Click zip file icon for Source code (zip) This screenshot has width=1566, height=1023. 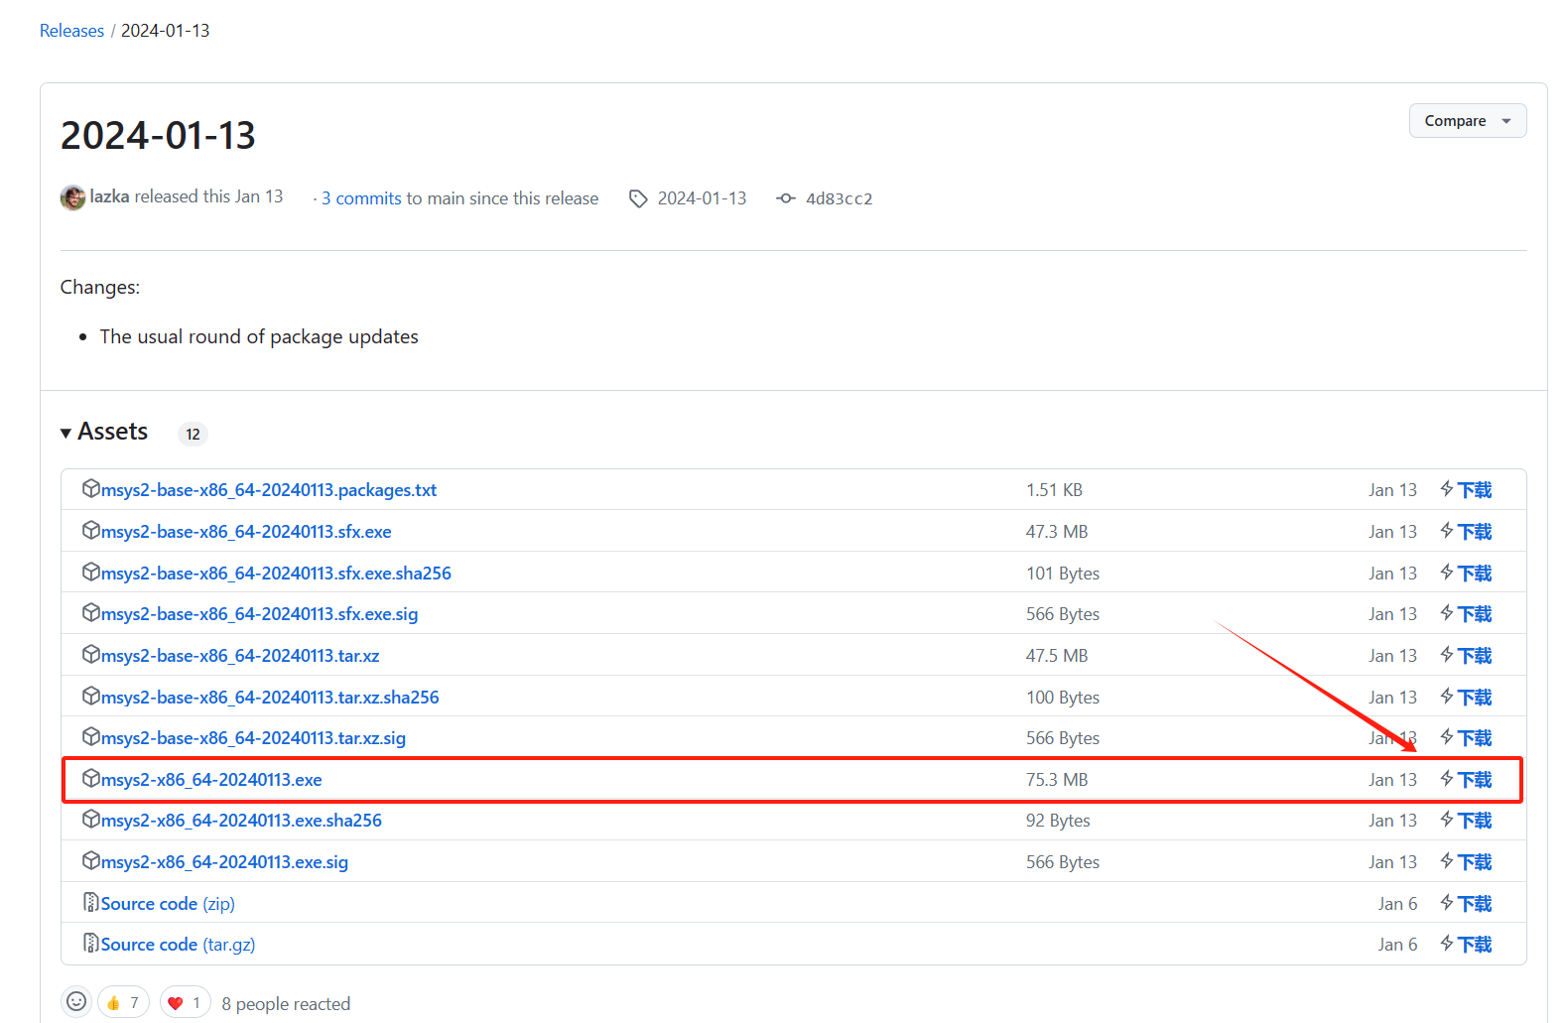91,902
